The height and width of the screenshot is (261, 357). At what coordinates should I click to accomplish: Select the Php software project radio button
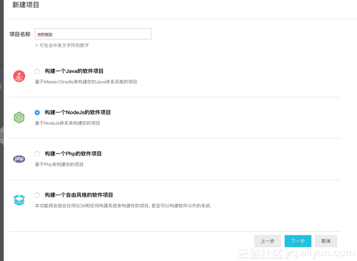(37, 154)
